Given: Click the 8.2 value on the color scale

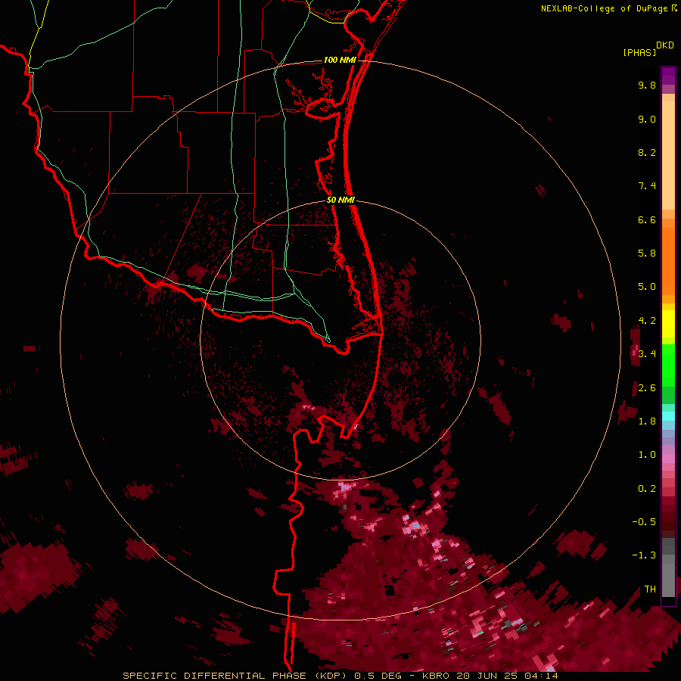Looking at the screenshot, I should click(647, 152).
